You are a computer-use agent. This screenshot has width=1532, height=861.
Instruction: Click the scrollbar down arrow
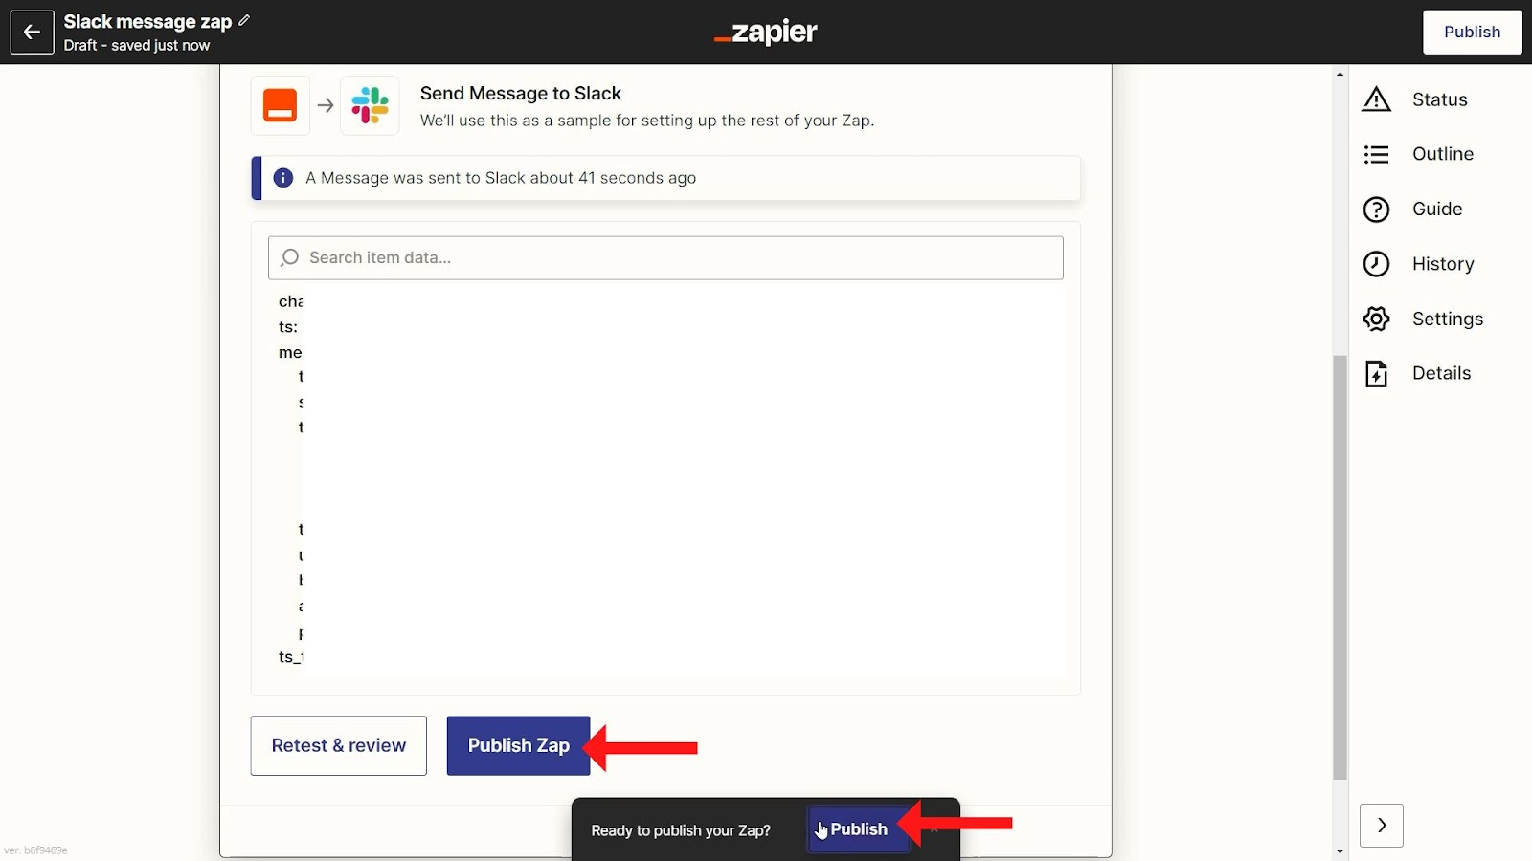(1340, 851)
